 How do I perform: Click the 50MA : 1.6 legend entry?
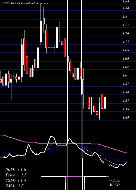pos(16,170)
